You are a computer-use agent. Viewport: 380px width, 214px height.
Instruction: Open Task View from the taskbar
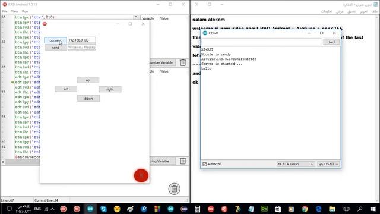tap(346, 209)
